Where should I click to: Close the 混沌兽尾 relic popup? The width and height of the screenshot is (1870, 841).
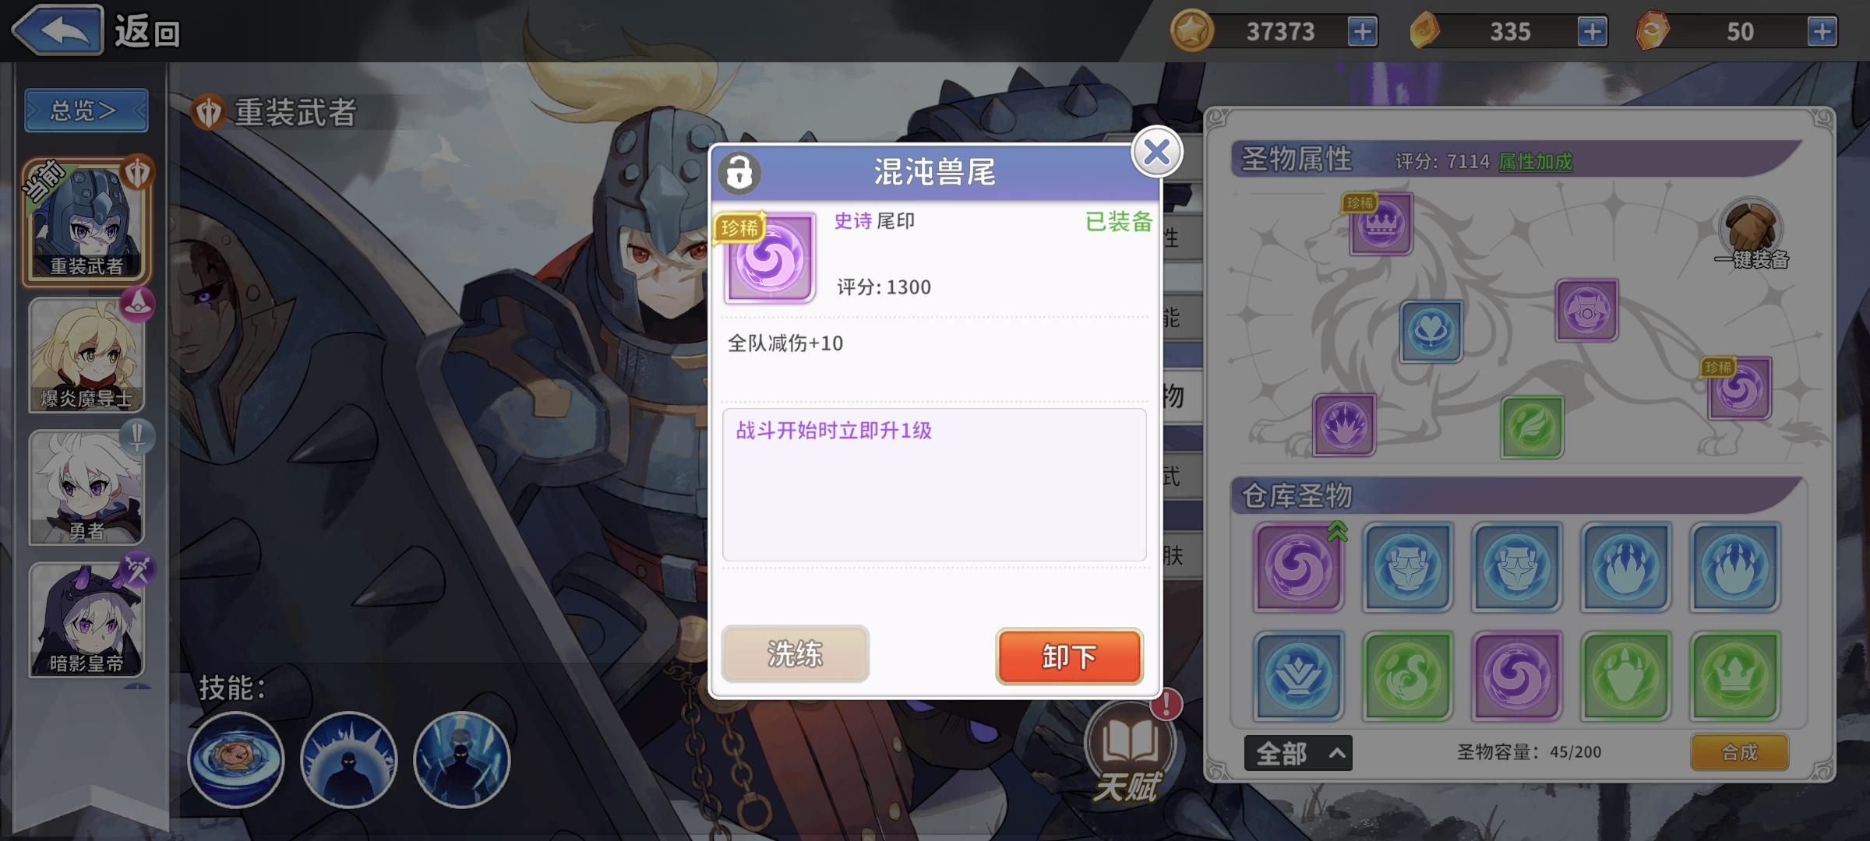pos(1156,152)
